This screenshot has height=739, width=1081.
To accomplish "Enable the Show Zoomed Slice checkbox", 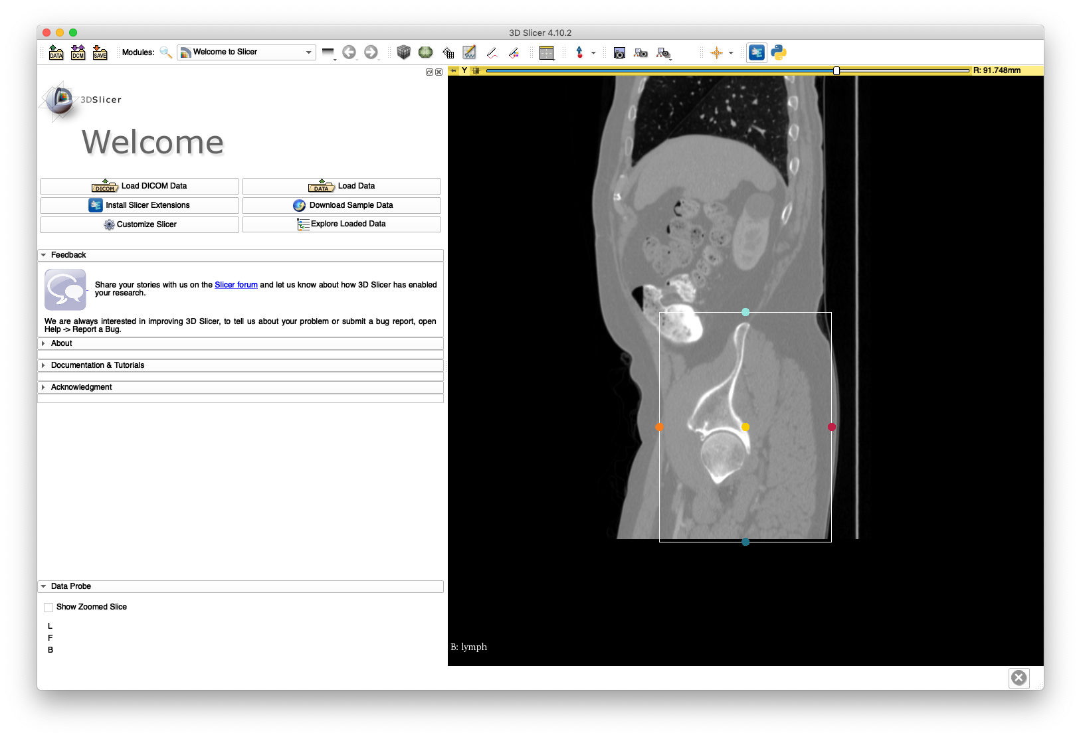I will click(x=49, y=607).
